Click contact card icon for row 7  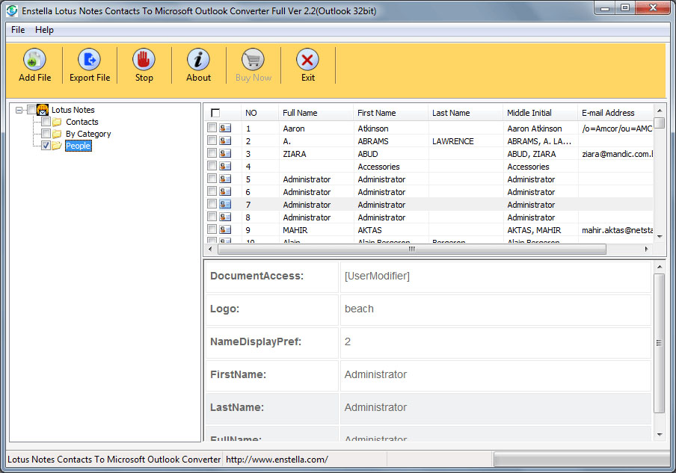pyautogui.click(x=225, y=204)
